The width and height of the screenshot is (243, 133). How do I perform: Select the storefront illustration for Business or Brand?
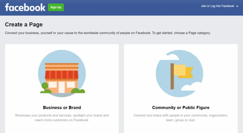tap(62, 72)
